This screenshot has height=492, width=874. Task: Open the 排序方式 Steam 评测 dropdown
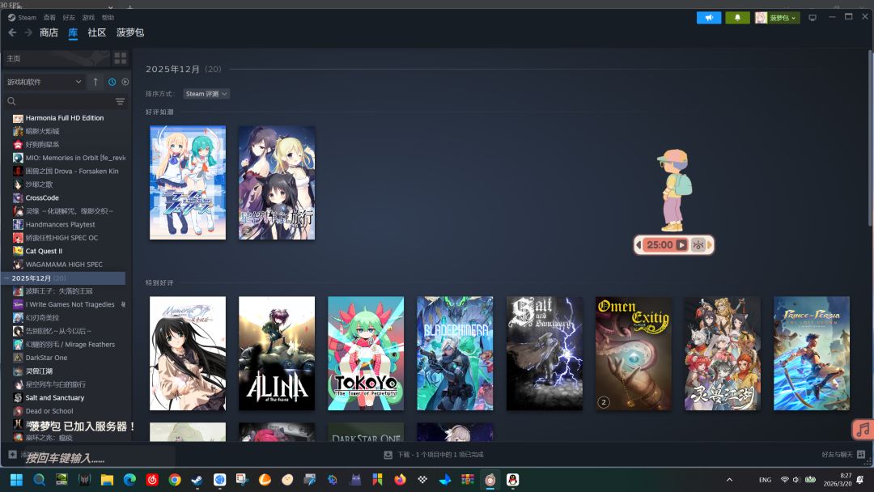206,94
